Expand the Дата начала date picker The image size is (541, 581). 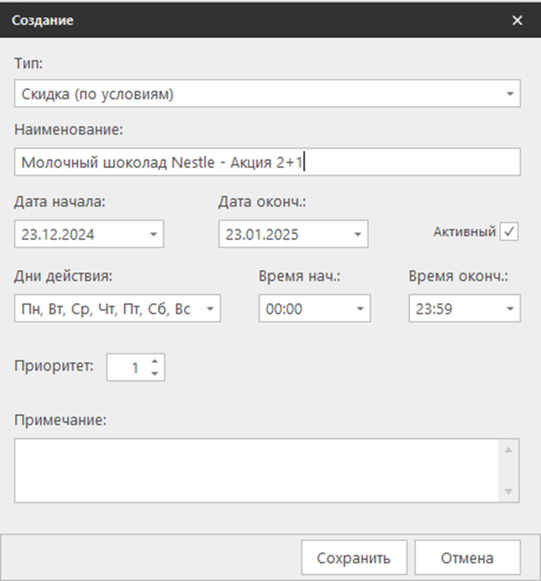(153, 234)
